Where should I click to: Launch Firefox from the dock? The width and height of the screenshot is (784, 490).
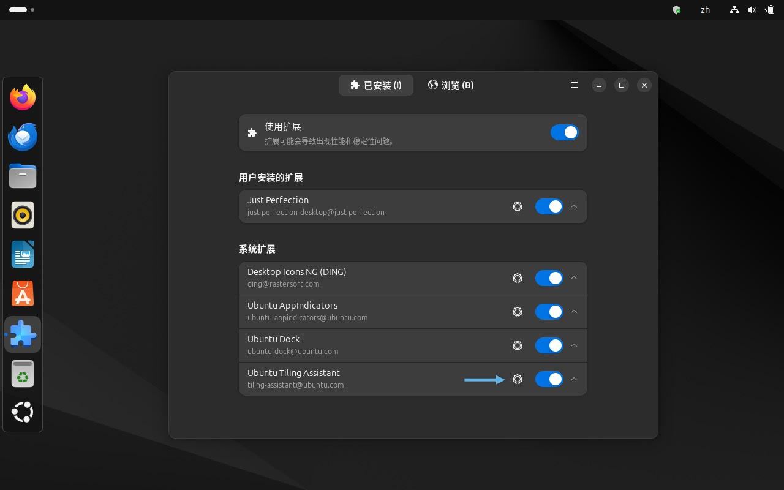point(23,97)
